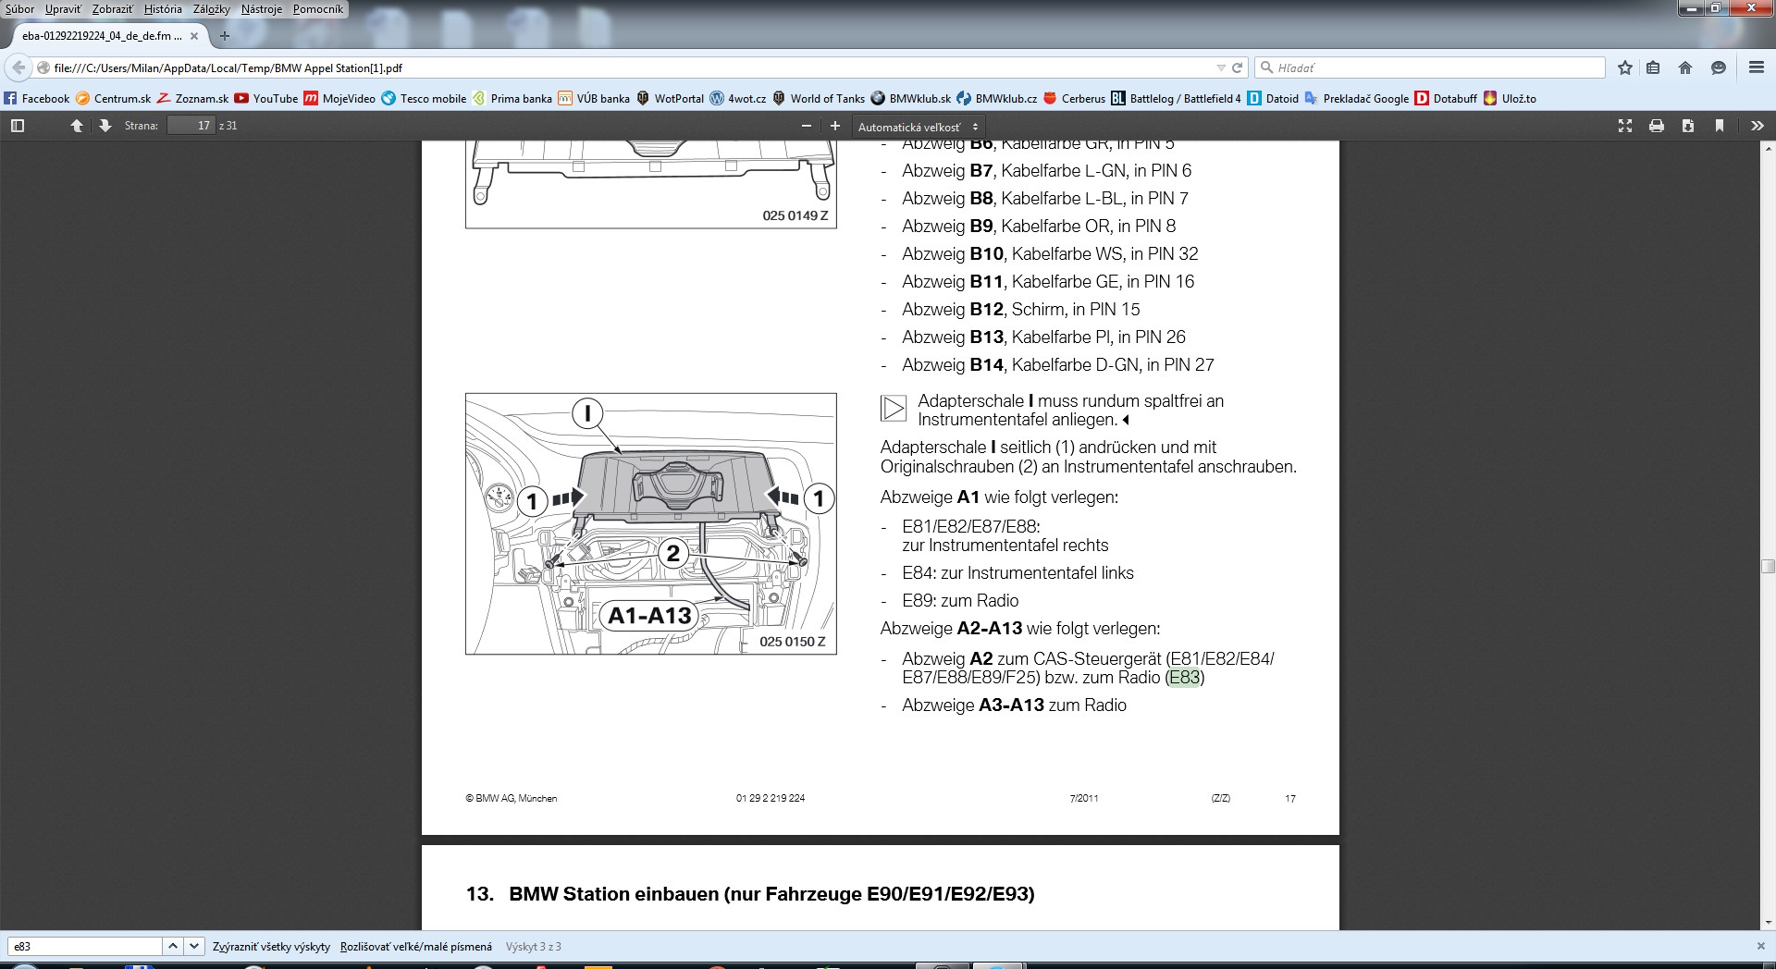Toggle the PDF sidebar panel
The height and width of the screenshot is (969, 1776).
(x=17, y=126)
